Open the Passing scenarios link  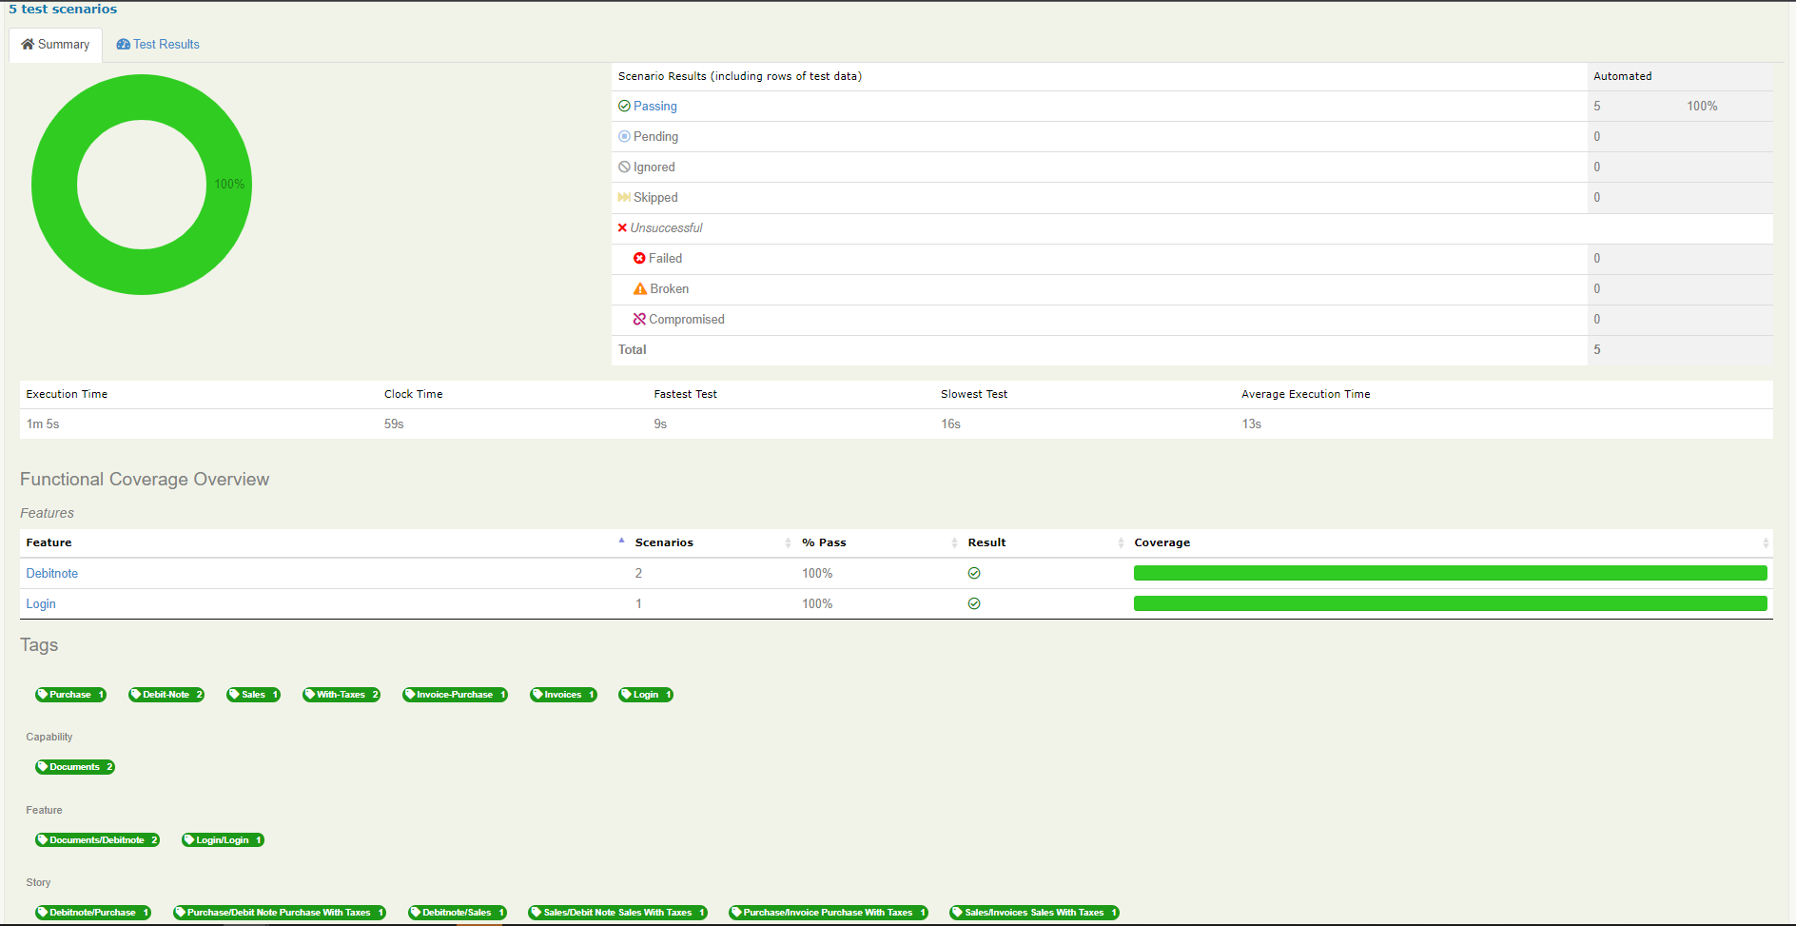point(654,106)
